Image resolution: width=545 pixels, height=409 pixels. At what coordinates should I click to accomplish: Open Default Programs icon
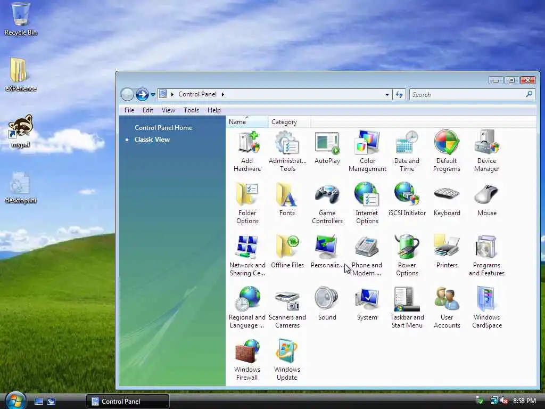point(447,151)
